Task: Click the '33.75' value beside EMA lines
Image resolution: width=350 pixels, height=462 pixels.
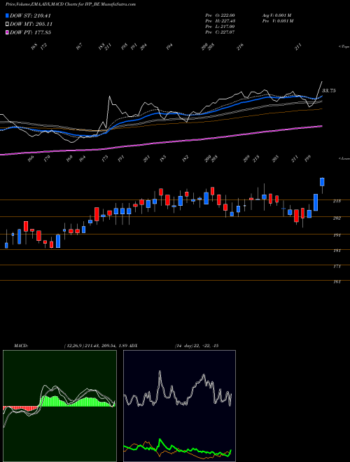Action: pyautogui.click(x=328, y=91)
